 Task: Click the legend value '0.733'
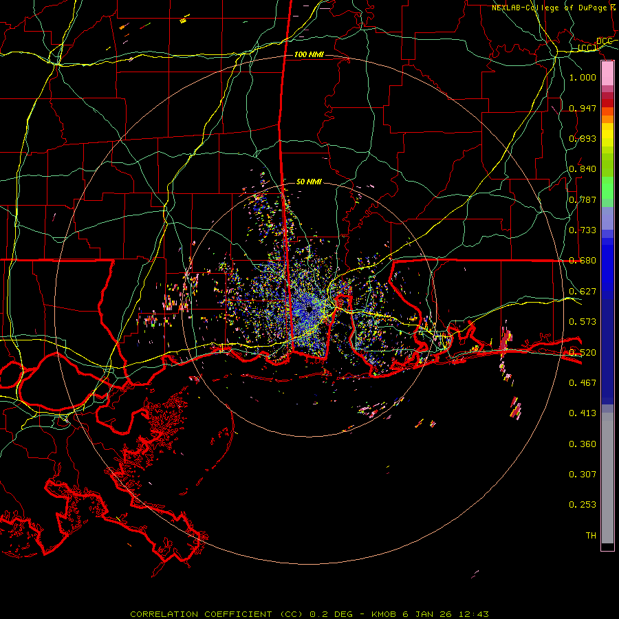tap(583, 230)
